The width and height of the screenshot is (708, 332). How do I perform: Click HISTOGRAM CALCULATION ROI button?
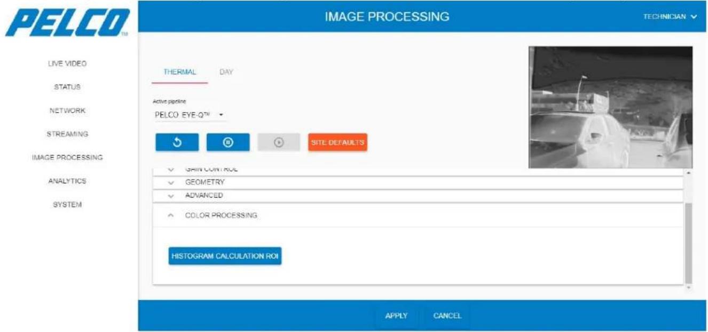tap(225, 256)
